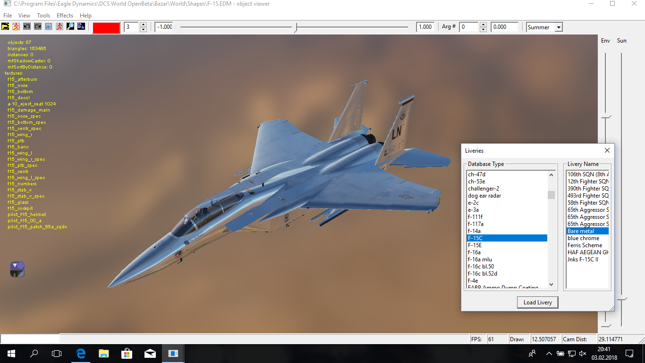The width and height of the screenshot is (645, 363).
Task: Open the Windows Start menu
Action: click(x=11, y=353)
